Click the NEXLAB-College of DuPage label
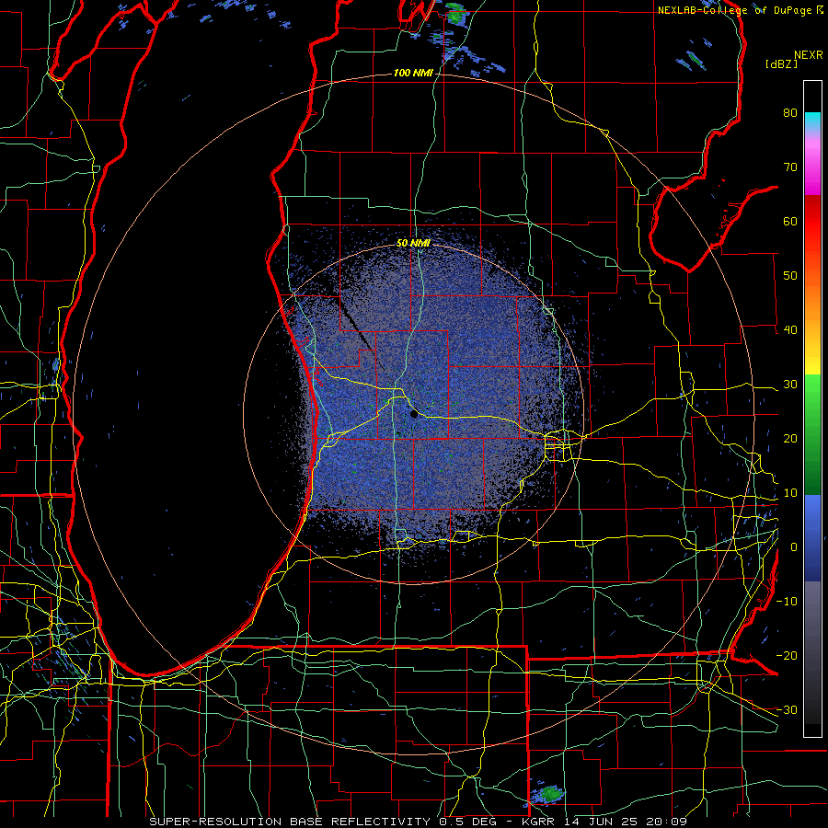 point(734,10)
